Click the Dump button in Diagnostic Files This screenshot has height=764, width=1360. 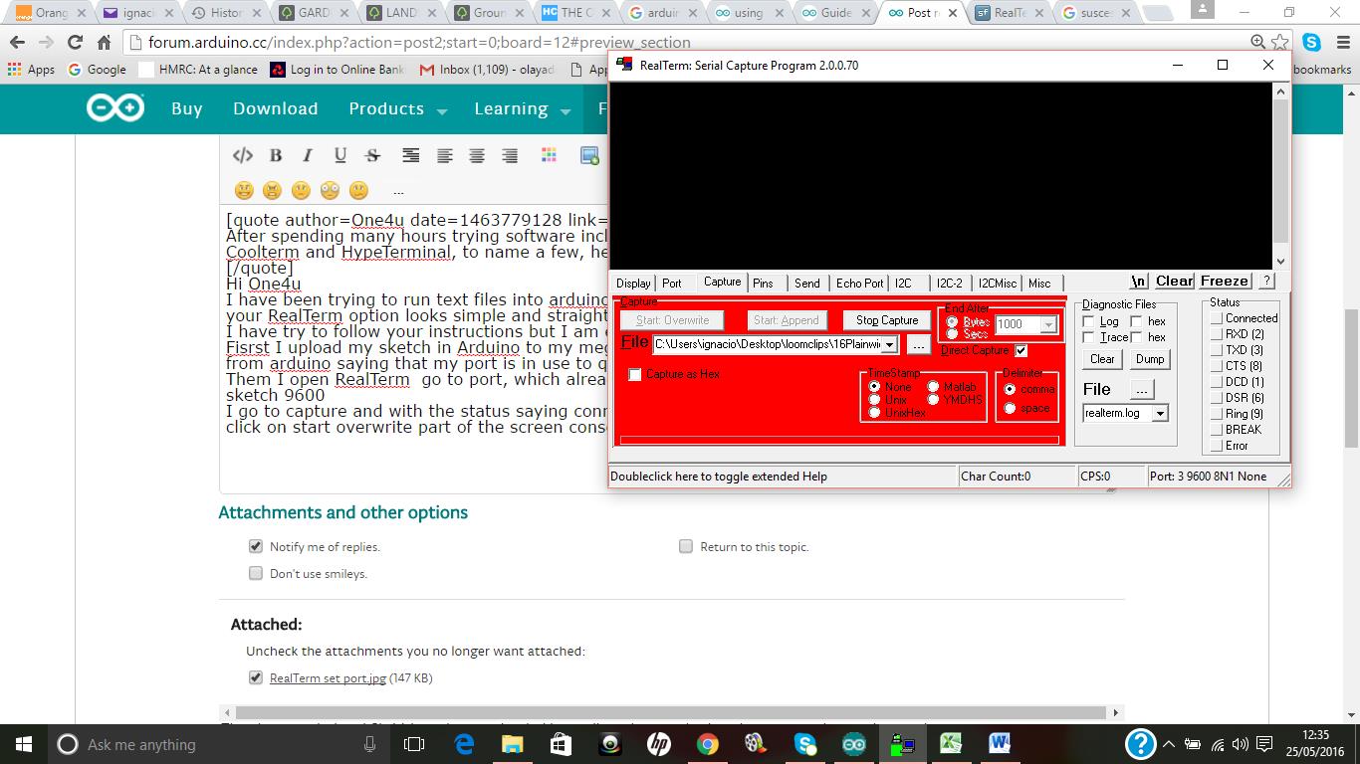pyautogui.click(x=1150, y=359)
